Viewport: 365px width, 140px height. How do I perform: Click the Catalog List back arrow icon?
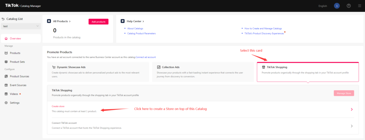coord(3,19)
